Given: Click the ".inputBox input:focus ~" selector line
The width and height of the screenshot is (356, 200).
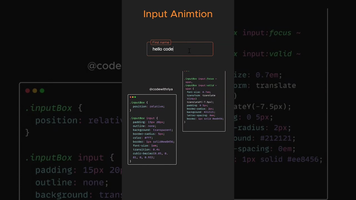Looking at the screenshot, I should (200, 79).
